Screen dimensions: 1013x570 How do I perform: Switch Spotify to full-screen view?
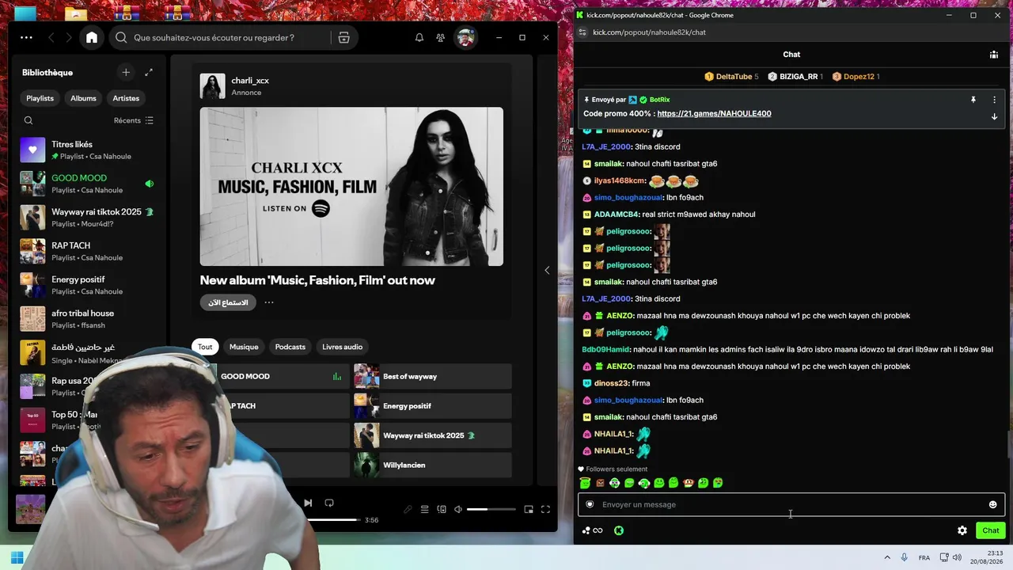point(545,509)
